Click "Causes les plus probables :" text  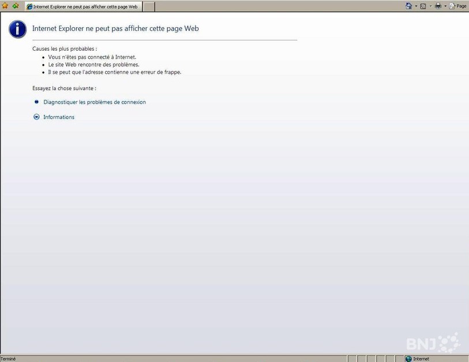[x=65, y=49]
